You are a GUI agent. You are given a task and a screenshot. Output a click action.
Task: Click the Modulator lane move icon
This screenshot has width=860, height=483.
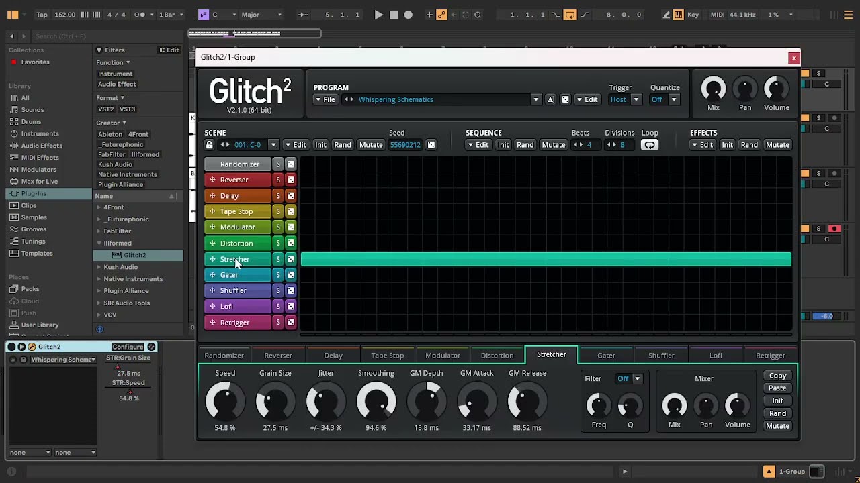tap(212, 227)
